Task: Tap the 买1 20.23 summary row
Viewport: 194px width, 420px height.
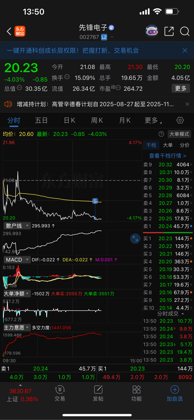Action: tap(145, 369)
